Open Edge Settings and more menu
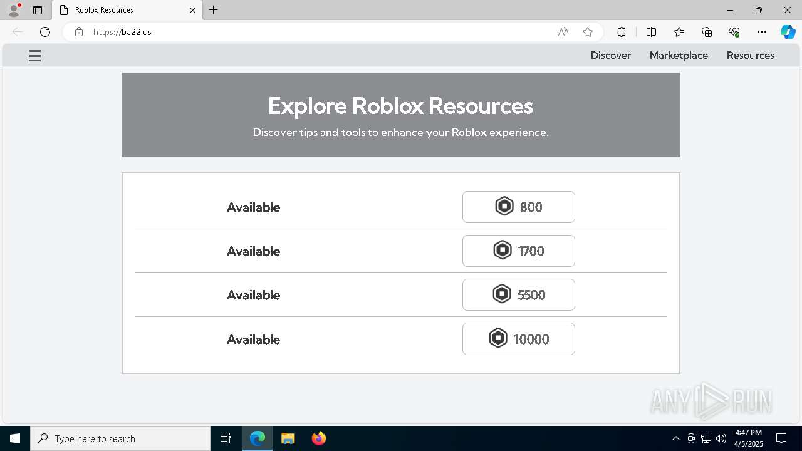The height and width of the screenshot is (451, 802). point(761,32)
